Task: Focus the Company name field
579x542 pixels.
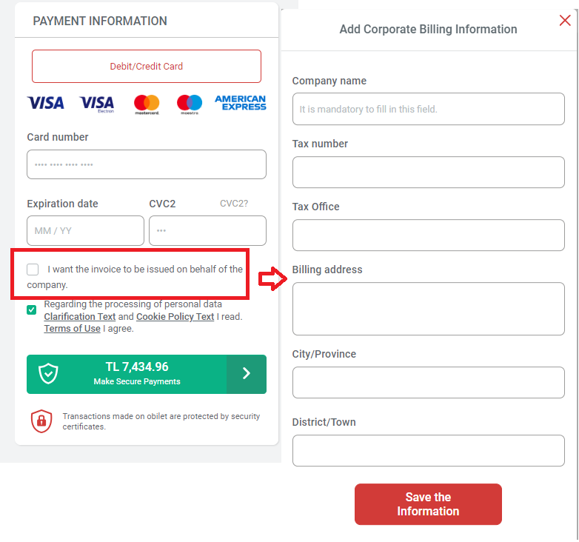Action: point(429,109)
